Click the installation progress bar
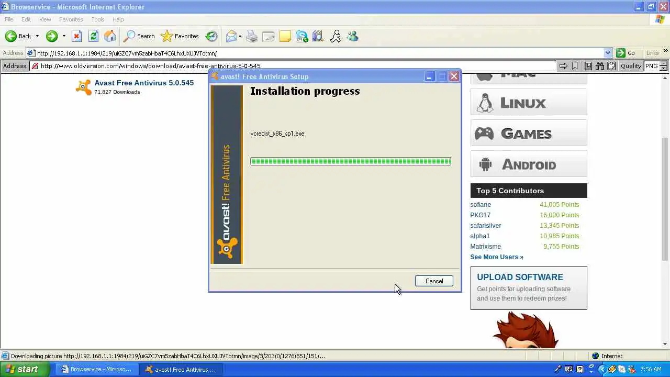The width and height of the screenshot is (670, 377). tap(351, 161)
